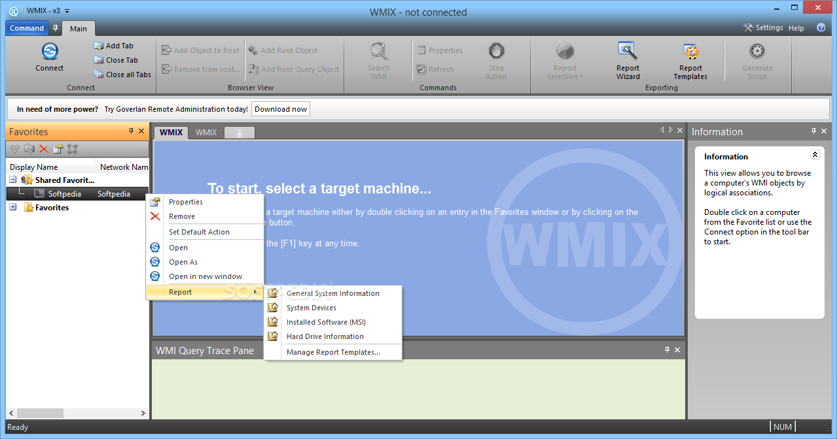Click Add Root Object
Viewport: 837px width, 439px height.
point(283,50)
